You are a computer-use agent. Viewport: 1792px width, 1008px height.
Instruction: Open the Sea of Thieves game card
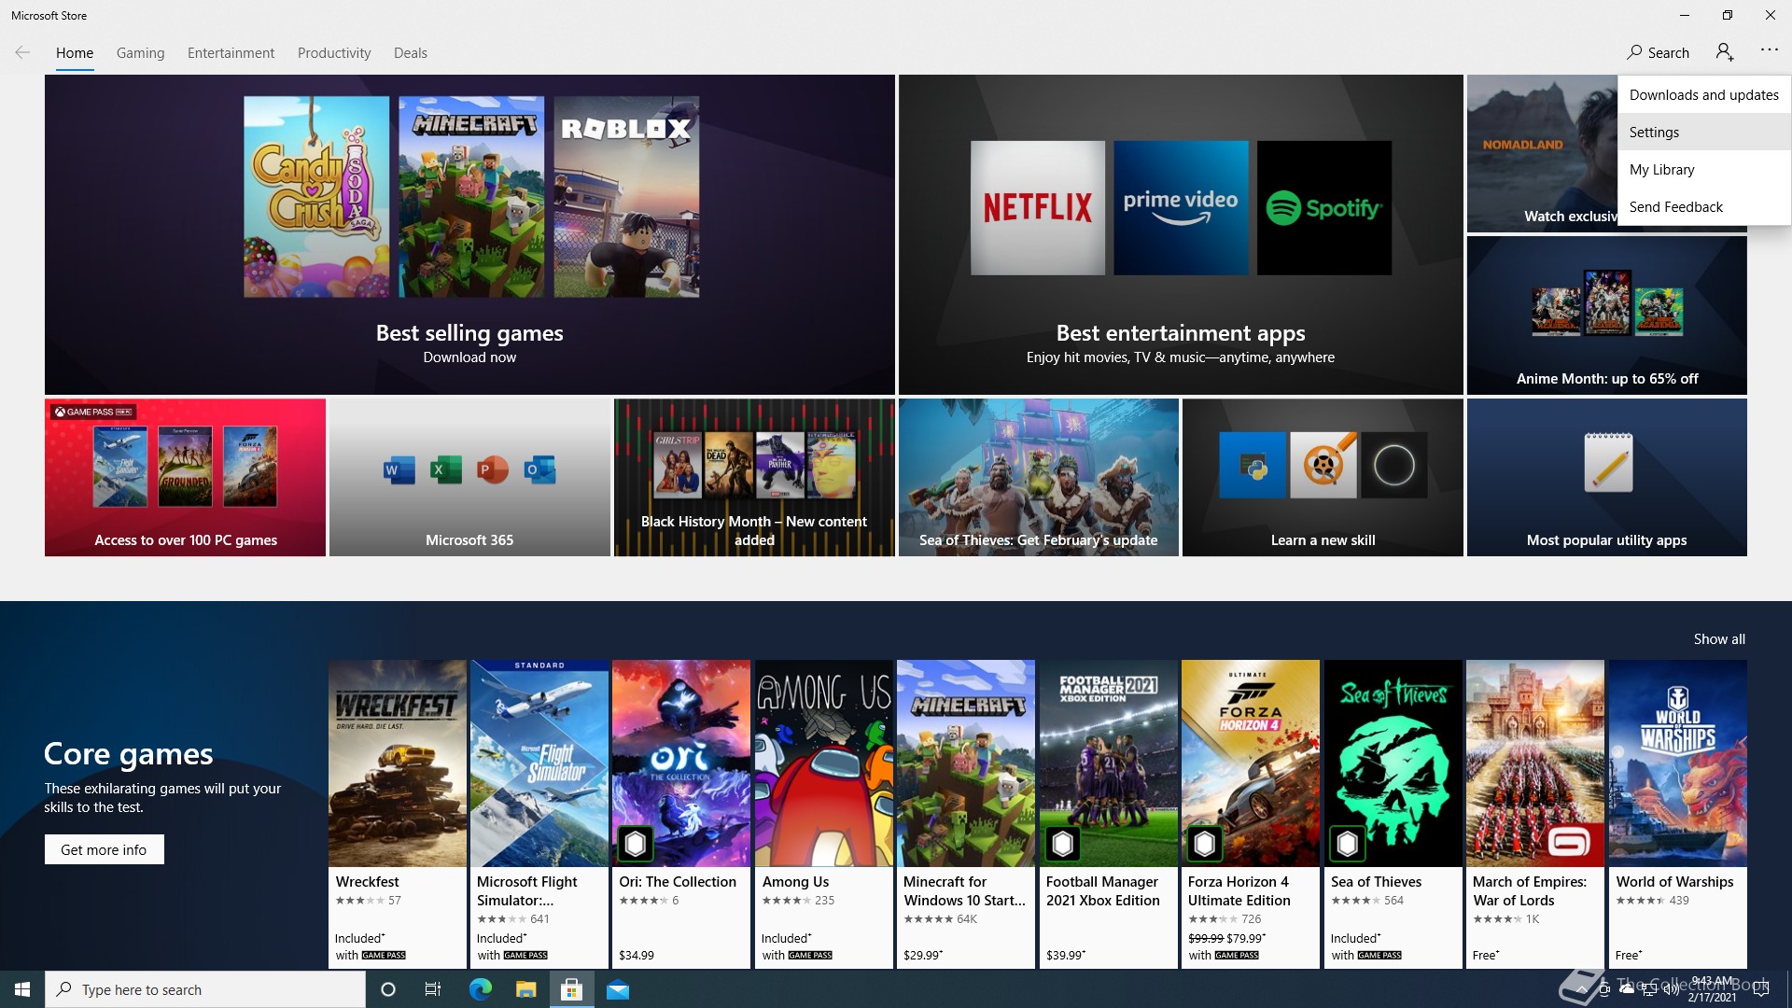(1393, 814)
